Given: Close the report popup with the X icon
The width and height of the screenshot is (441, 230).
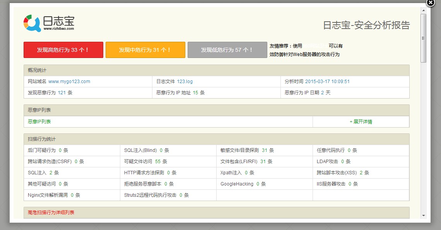Looking at the screenshot, I should [x=431, y=3].
